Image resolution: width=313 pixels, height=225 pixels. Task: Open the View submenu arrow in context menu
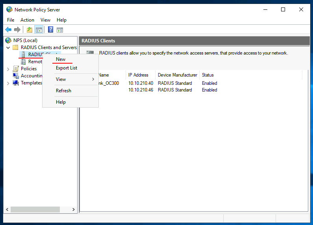click(93, 79)
